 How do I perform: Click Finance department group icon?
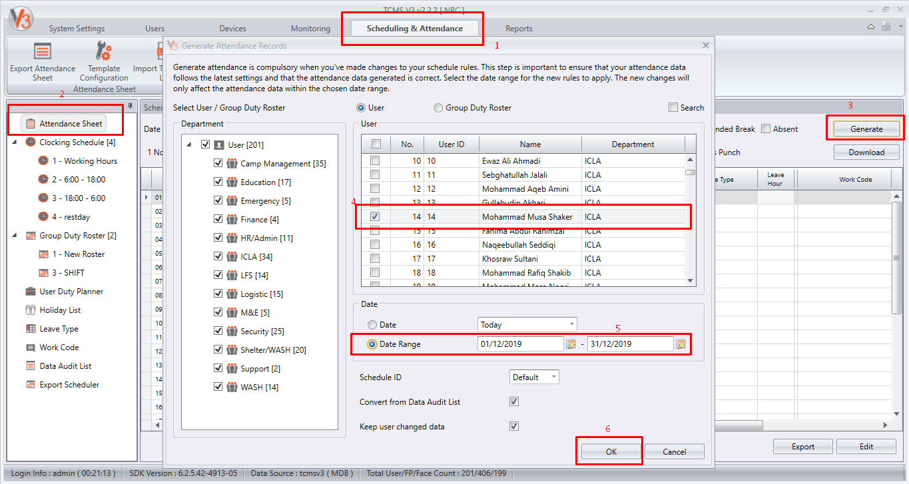click(232, 220)
